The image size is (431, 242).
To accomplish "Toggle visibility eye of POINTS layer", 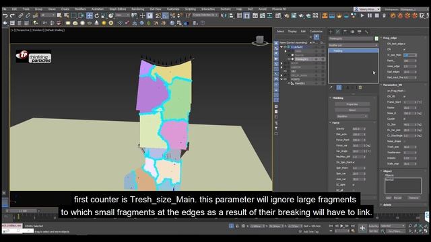I will pyautogui.click(x=285, y=79).
